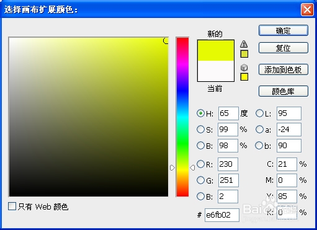
Task: Select the S (saturation) radio button
Action: (x=200, y=130)
